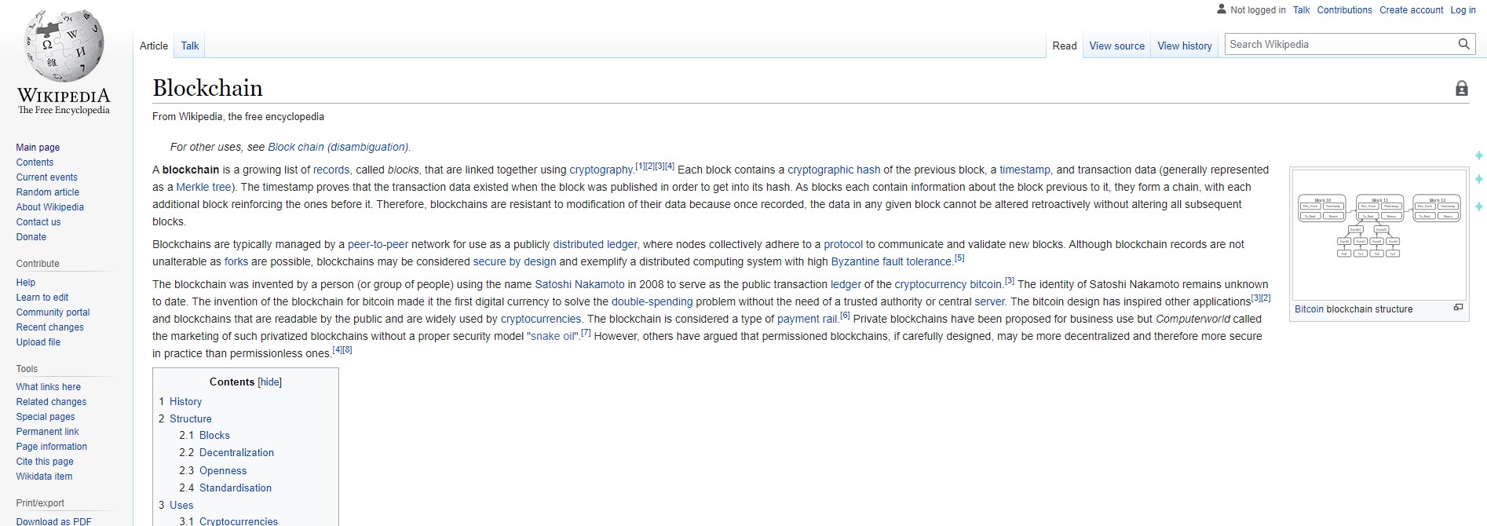
Task: Select the Read tab
Action: point(1064,46)
